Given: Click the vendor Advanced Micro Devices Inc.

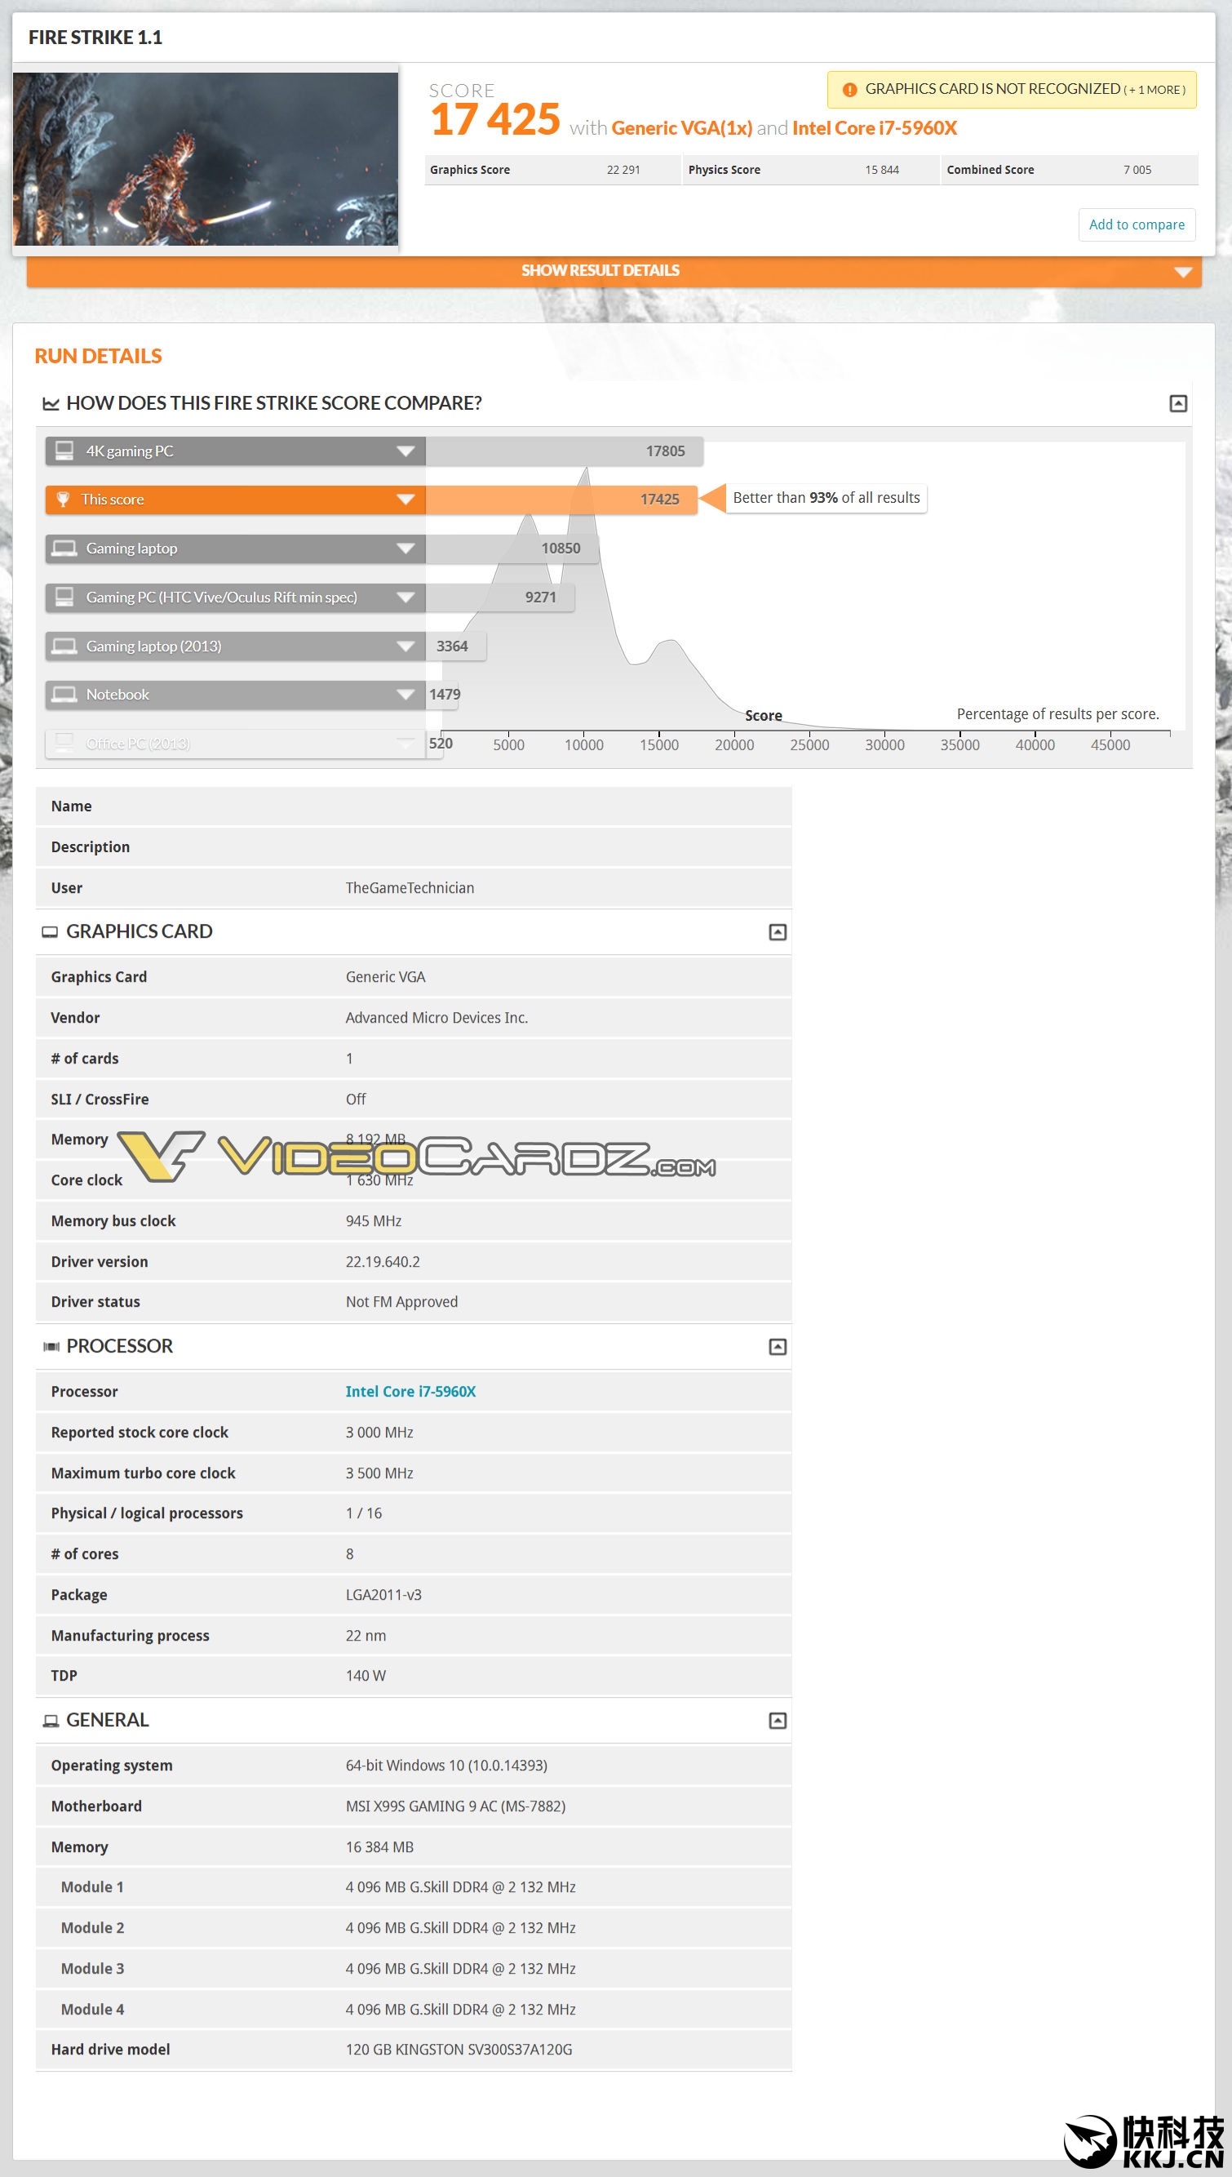Looking at the screenshot, I should (x=437, y=1018).
